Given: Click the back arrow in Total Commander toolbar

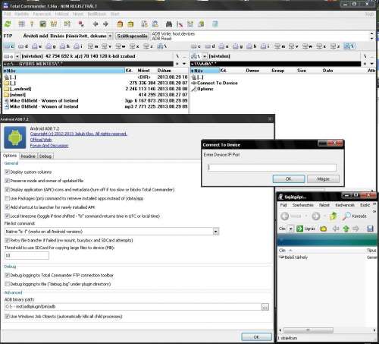Looking at the screenshot, I should 96,24.
